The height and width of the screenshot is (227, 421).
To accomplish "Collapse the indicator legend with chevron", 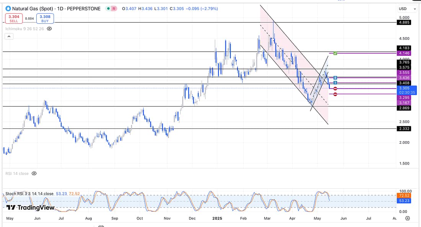I will point(9,36).
